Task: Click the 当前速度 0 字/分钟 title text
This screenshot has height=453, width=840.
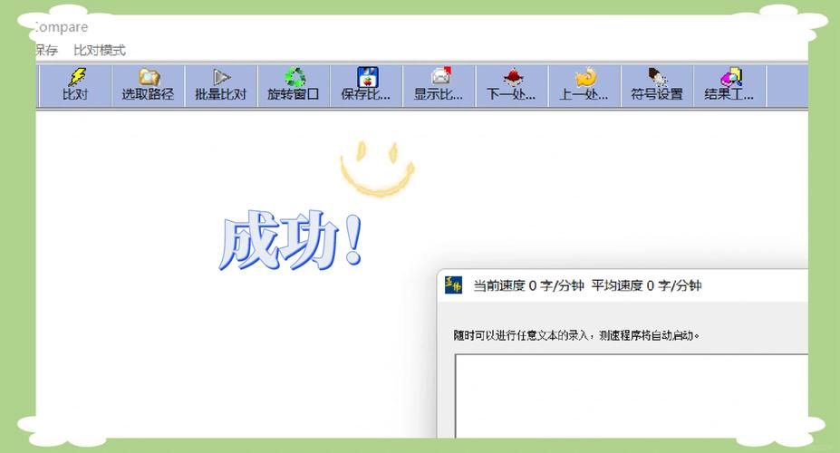Action: (528, 285)
